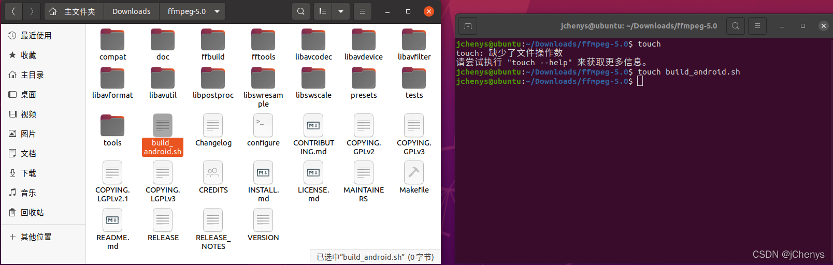This screenshot has width=833, height=265.
Task: Open Starred (收藏) in sidebar
Action: coord(44,55)
